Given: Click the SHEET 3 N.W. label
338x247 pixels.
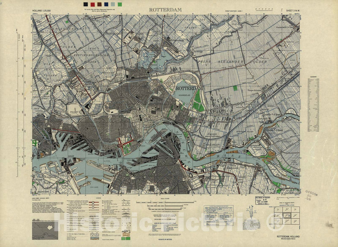Looking at the screenshot, I should point(293,11).
